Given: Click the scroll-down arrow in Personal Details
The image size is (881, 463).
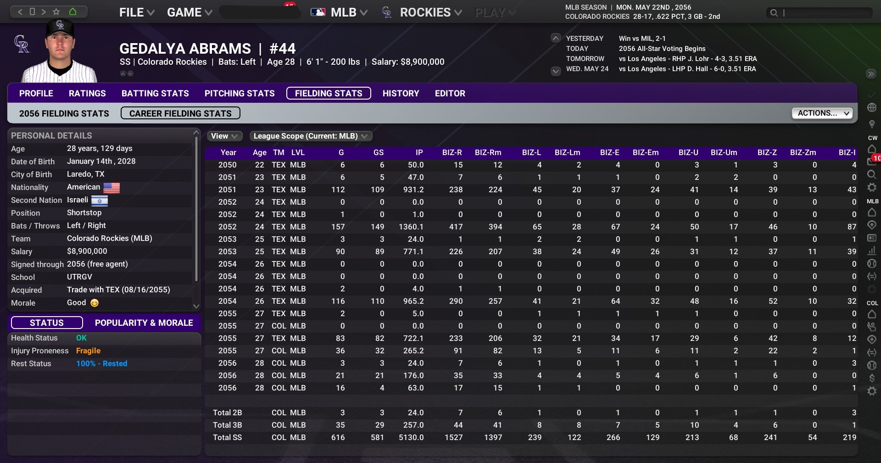Looking at the screenshot, I should tap(196, 306).
